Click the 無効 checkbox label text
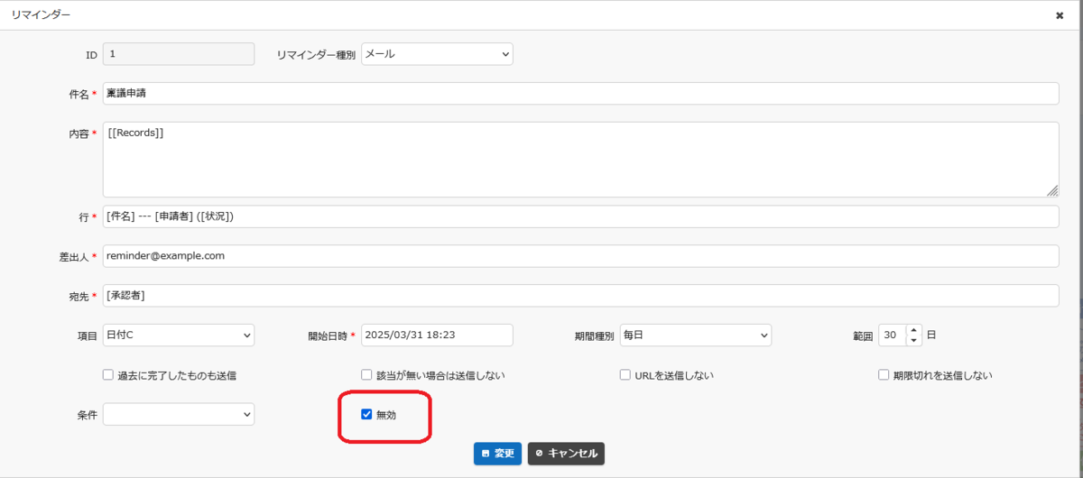1083x478 pixels. [386, 415]
